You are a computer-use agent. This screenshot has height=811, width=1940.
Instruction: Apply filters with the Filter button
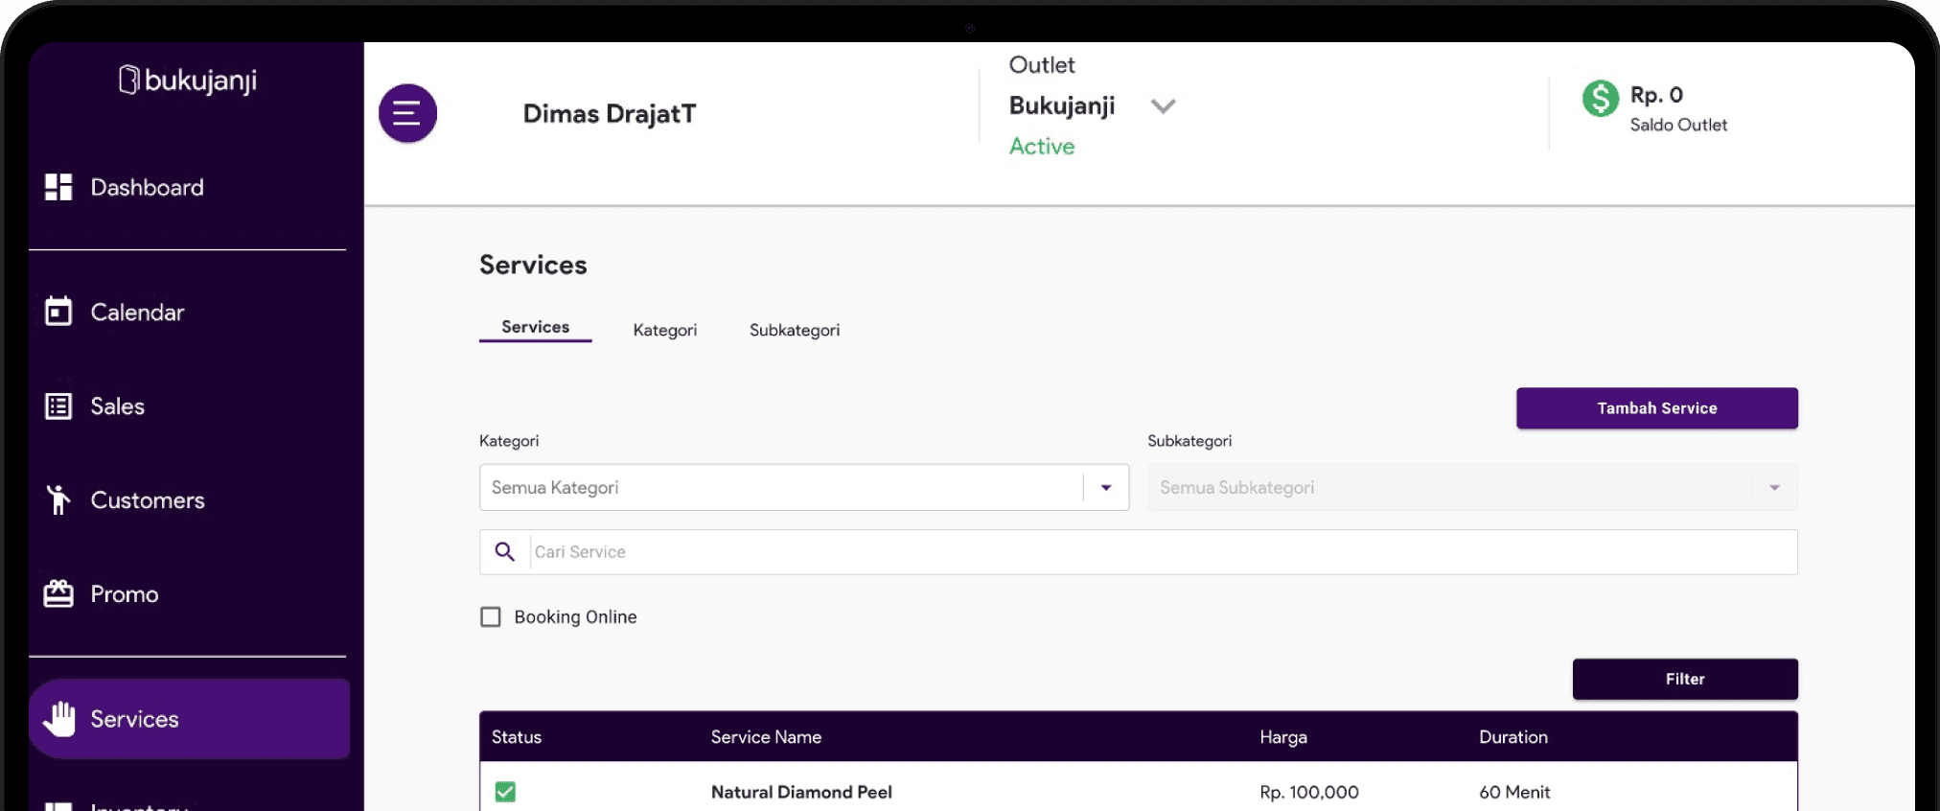pyautogui.click(x=1684, y=679)
